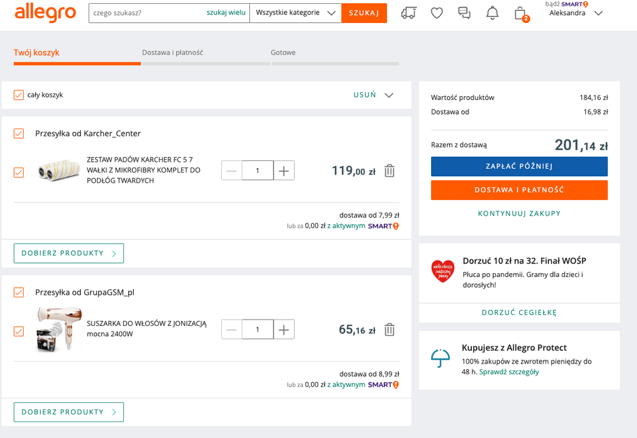Toggle Przesyłka od Karcher_Center checkbox
Screen dimensions: 637x438
(x=18, y=134)
